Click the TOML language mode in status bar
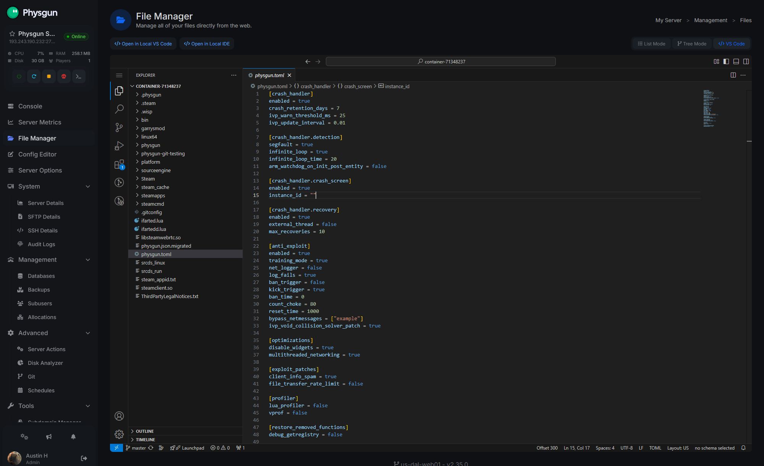The width and height of the screenshot is (764, 466). tap(655, 448)
